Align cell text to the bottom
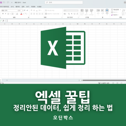 point(37,10)
